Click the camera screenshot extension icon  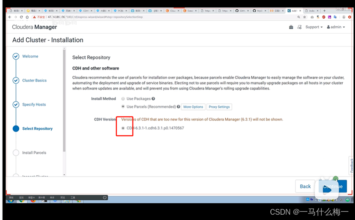[312, 17]
